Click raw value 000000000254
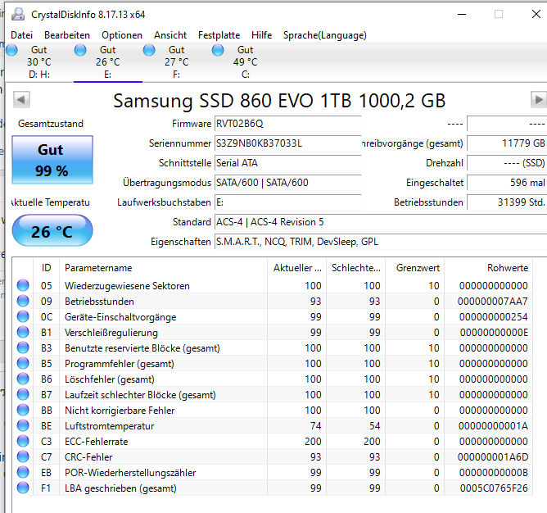 click(x=493, y=317)
